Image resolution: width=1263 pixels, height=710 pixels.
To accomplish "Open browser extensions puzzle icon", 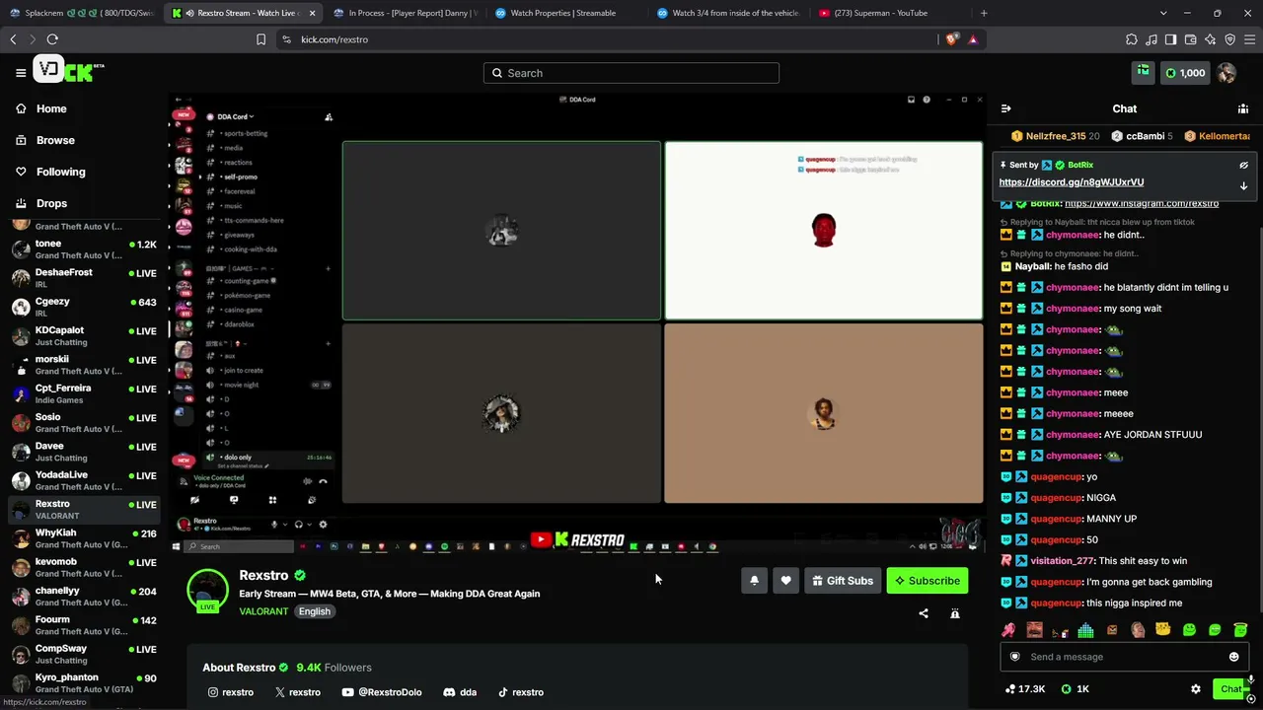I will coord(1131,39).
